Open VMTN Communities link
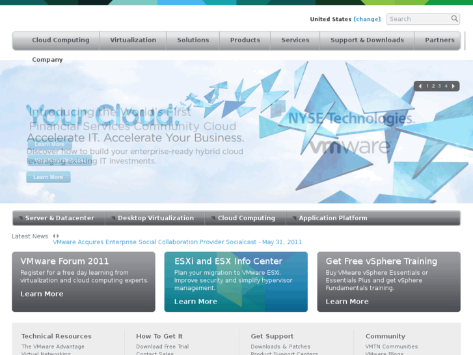This screenshot has width=473, height=355. (x=392, y=347)
